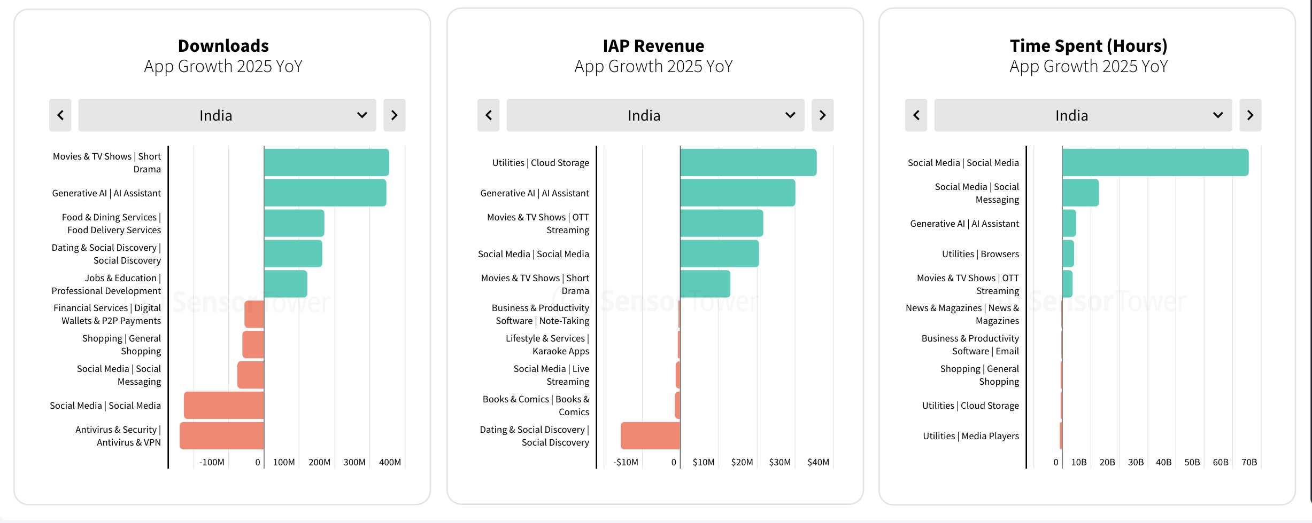The height and width of the screenshot is (523, 1312).
Task: Select the Antivirus & VPN negative bar
Action: tap(222, 435)
